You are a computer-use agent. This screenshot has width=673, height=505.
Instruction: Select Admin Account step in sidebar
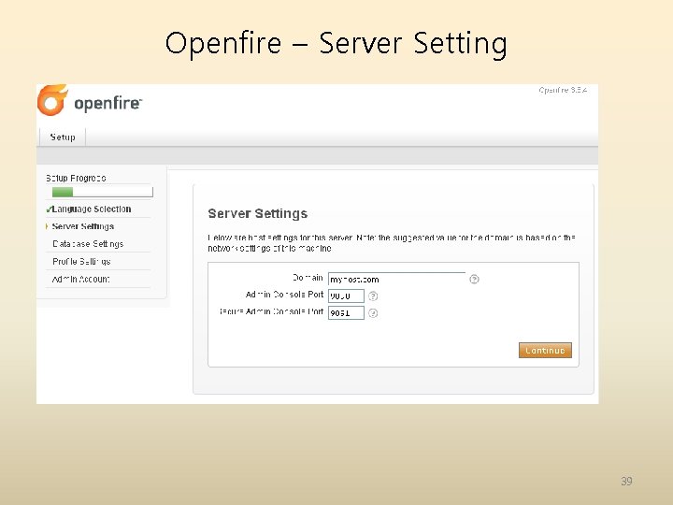pyautogui.click(x=80, y=279)
